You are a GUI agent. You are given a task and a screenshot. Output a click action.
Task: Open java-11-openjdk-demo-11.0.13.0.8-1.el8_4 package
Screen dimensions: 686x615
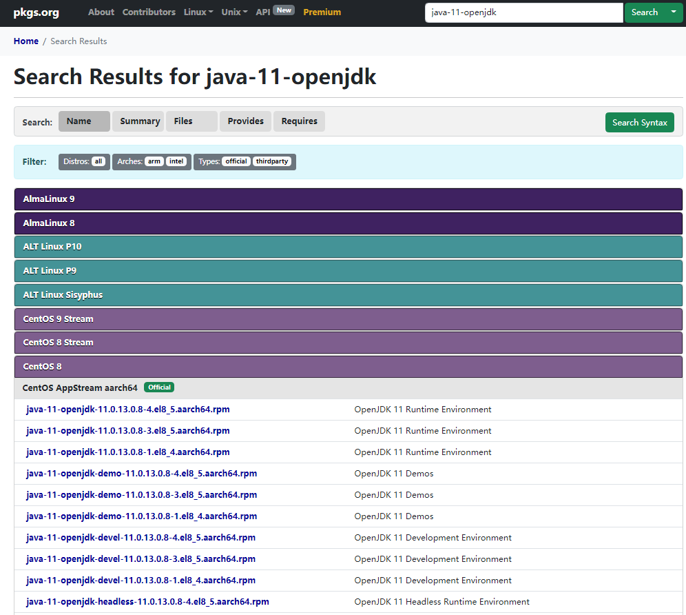(x=141, y=516)
